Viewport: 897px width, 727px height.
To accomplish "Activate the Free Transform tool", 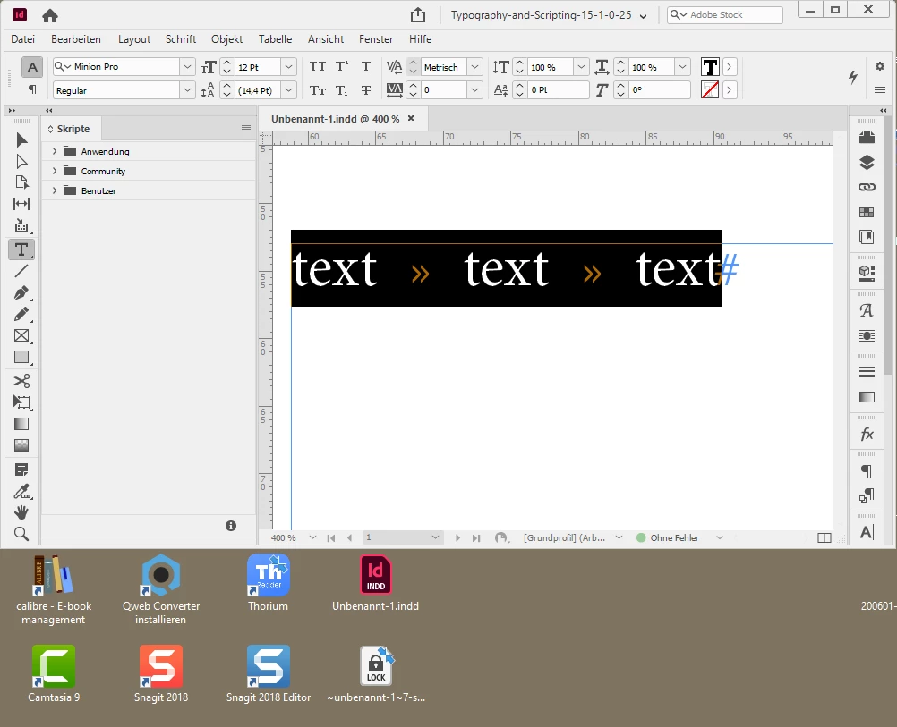I will click(x=21, y=402).
